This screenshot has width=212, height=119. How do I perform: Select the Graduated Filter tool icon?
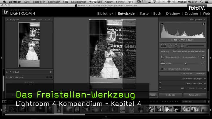(181, 46)
